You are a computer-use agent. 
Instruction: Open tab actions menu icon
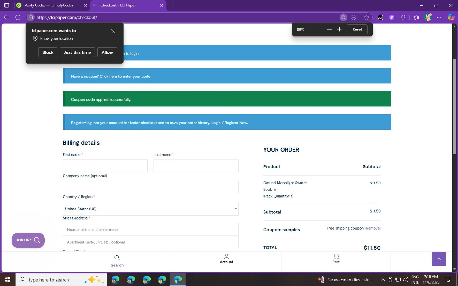(6, 5)
